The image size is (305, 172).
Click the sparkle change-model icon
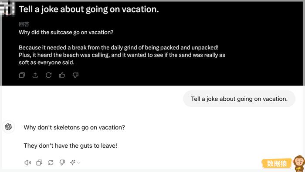(x=73, y=162)
